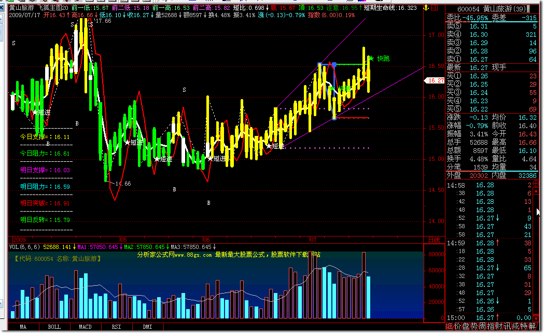Click the 05 month marker on time axis
Viewport: 545px width, 334px height.
(x=123, y=240)
